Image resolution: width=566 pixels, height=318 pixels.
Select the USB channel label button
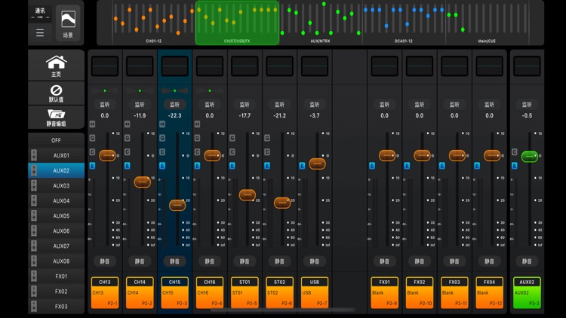tap(315, 292)
